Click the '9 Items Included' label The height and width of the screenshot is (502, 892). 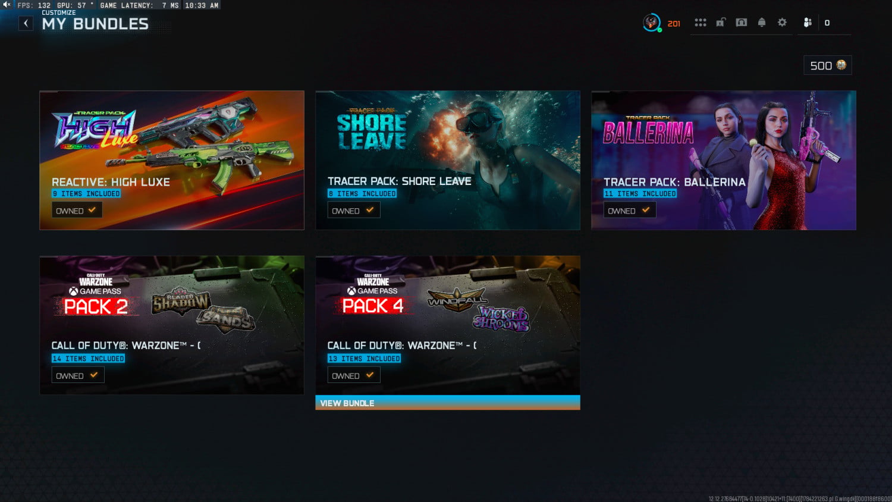pos(86,193)
